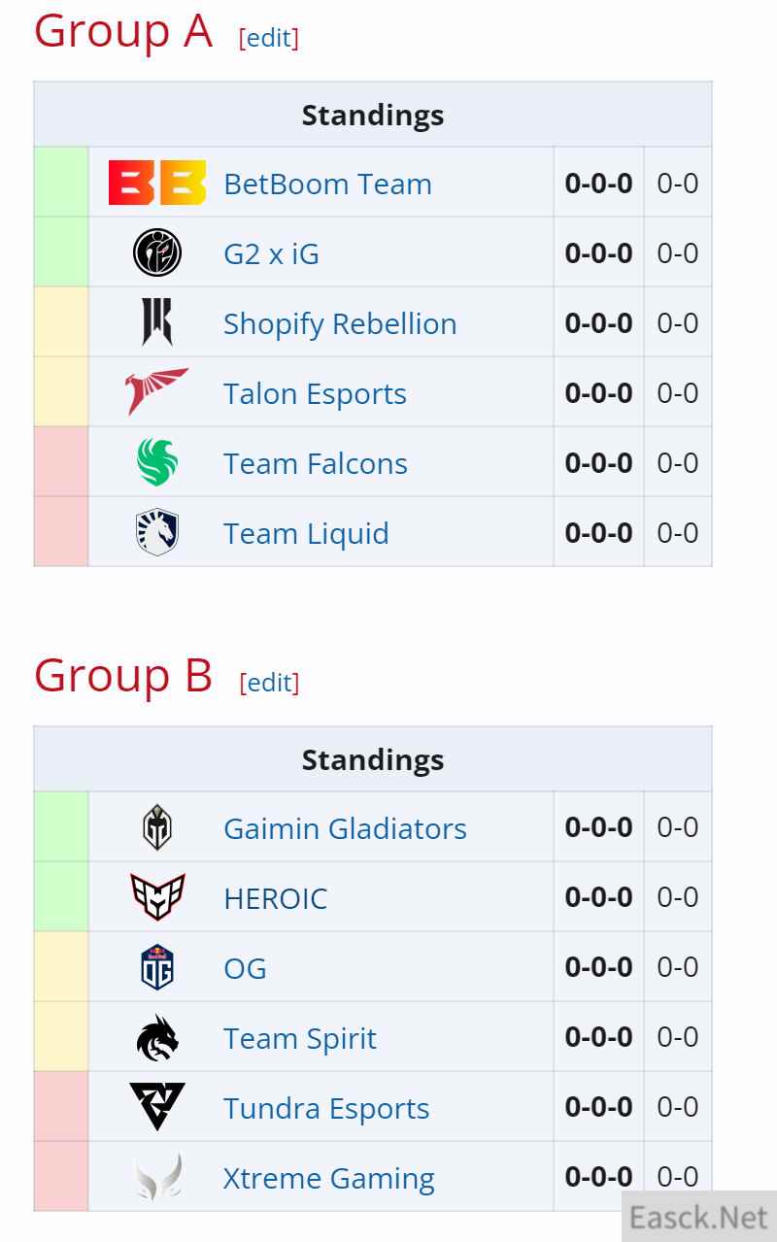Open the Xtreme Gaming team link

[x=328, y=1178]
